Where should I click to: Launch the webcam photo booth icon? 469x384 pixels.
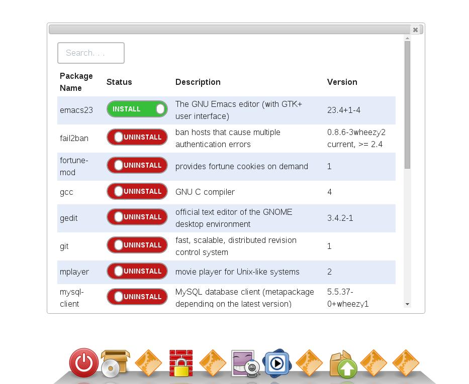[245, 363]
